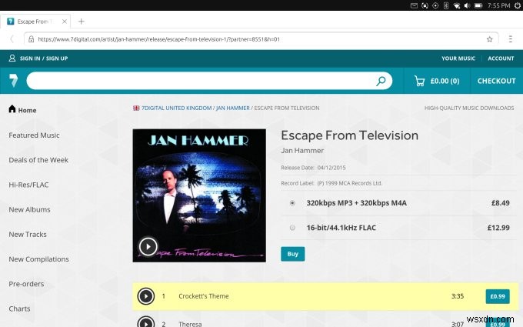Screen dimensions: 523x327
Task: Click the Home house icon
Action: point(12,108)
